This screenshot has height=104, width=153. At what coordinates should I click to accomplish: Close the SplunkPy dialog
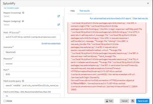148,3
